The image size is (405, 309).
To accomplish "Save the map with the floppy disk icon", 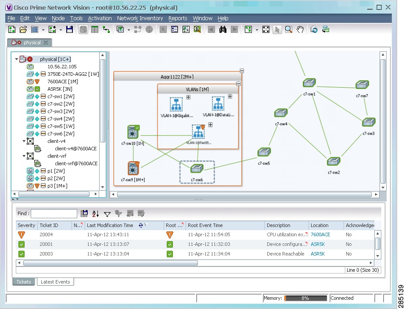I will tap(69, 29).
